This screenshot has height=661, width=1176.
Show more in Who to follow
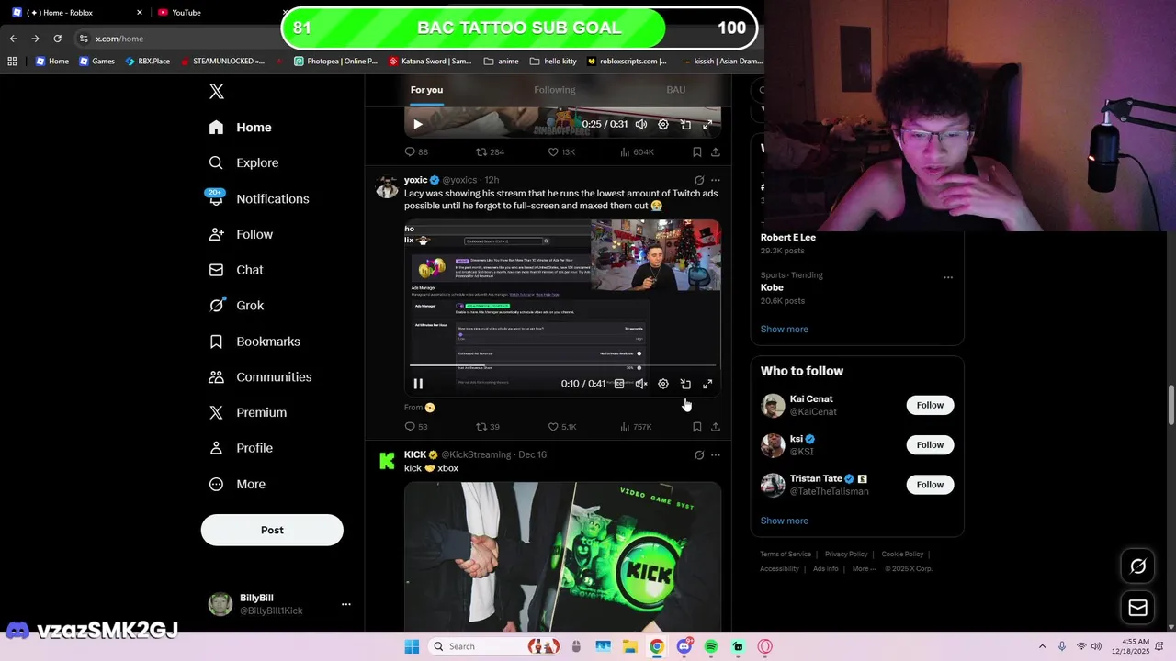pyautogui.click(x=785, y=521)
